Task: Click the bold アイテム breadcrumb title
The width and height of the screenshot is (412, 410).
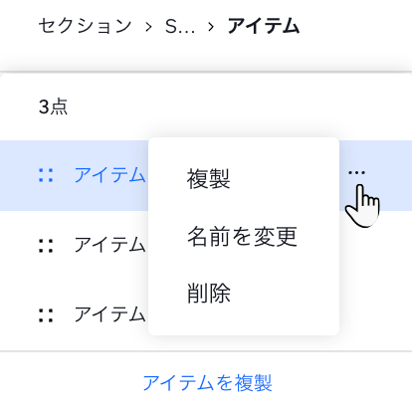Action: pyautogui.click(x=264, y=27)
